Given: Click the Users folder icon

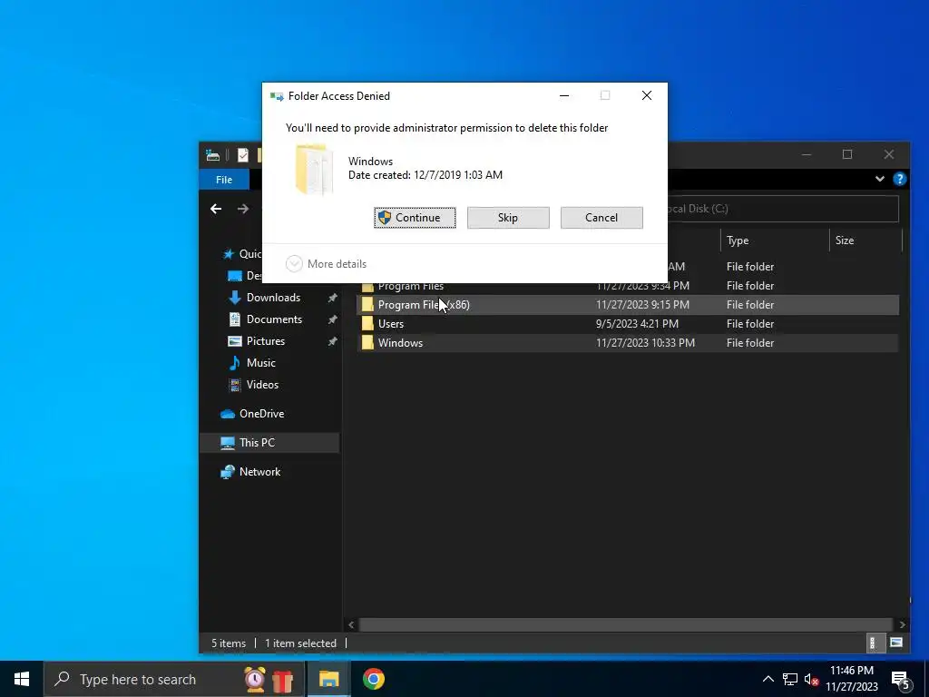Looking at the screenshot, I should 367,324.
